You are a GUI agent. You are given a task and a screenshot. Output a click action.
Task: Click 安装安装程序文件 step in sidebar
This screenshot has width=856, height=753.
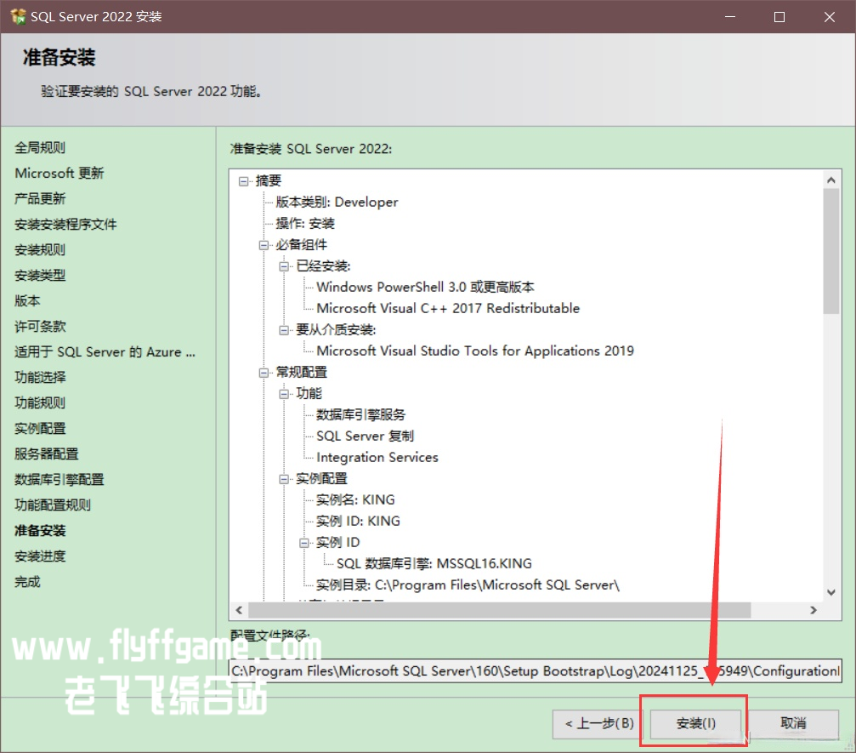(x=65, y=225)
